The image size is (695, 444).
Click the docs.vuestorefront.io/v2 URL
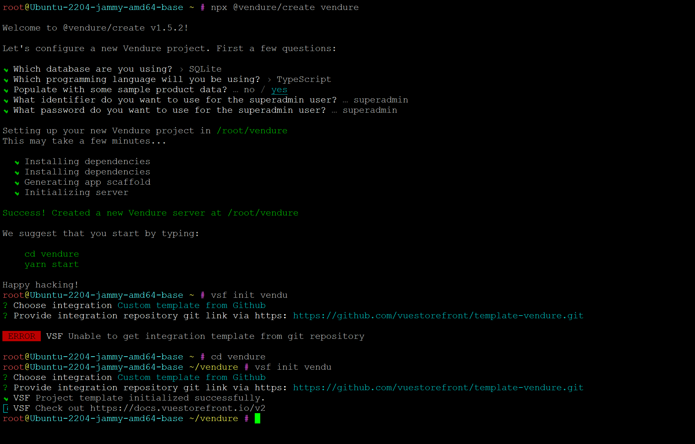click(178, 408)
